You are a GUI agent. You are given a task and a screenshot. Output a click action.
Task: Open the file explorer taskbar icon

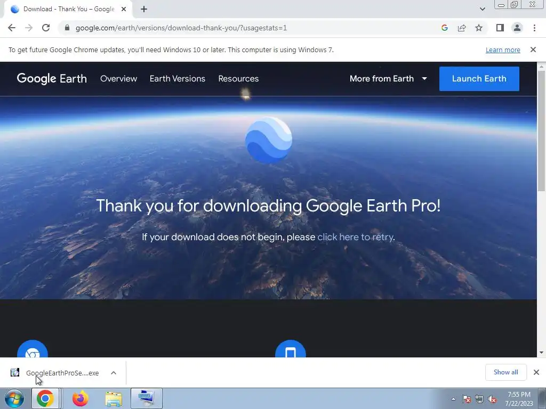tap(114, 398)
